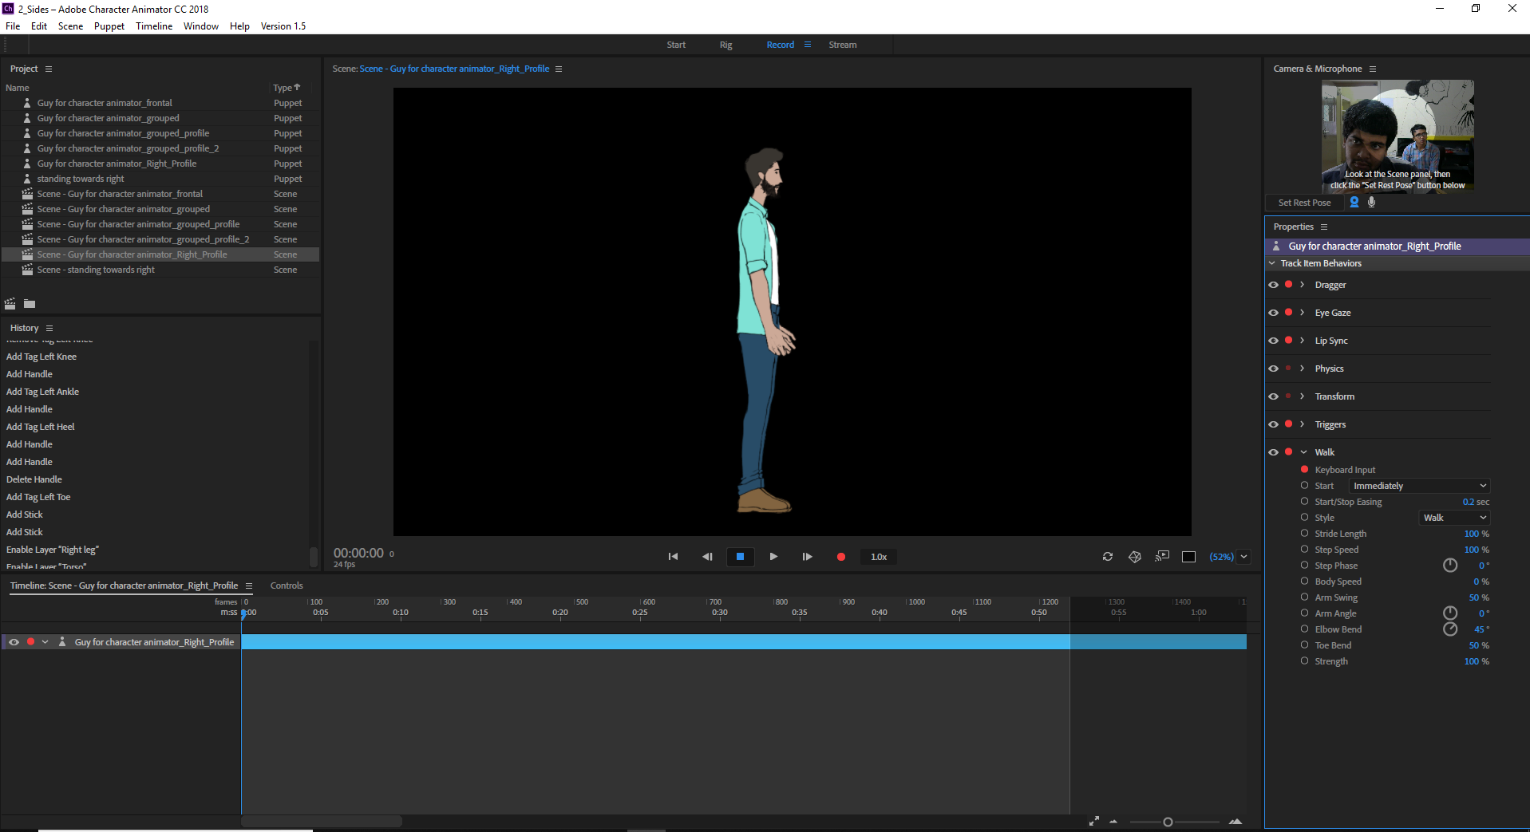The image size is (1530, 832).
Task: Toggle timeline track record arm dot
Action: click(x=30, y=641)
